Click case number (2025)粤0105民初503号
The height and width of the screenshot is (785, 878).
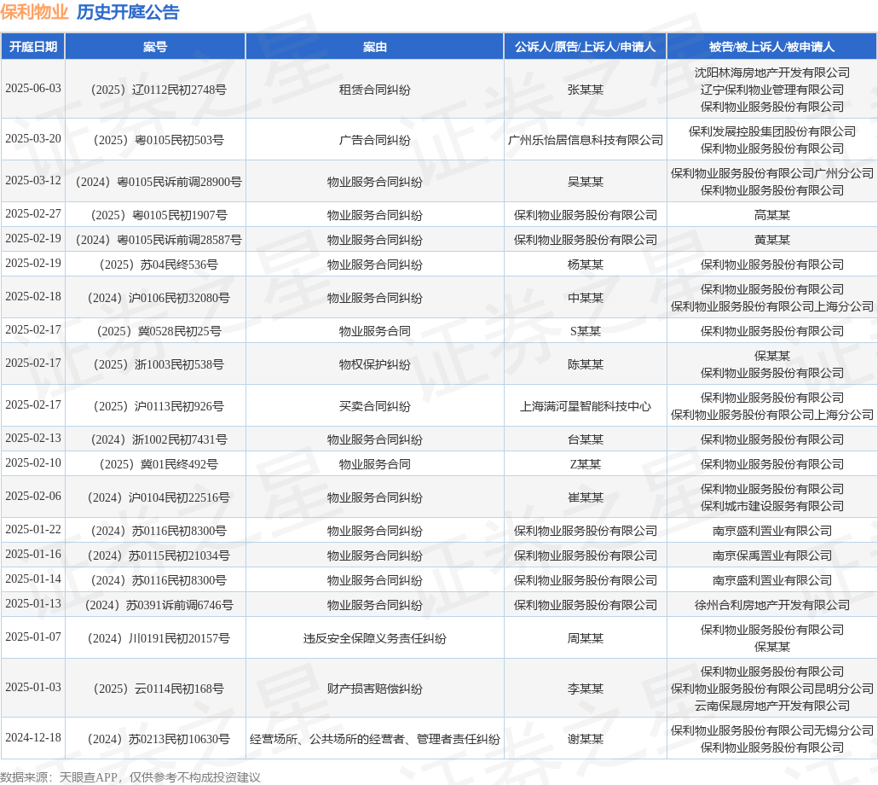point(159,140)
